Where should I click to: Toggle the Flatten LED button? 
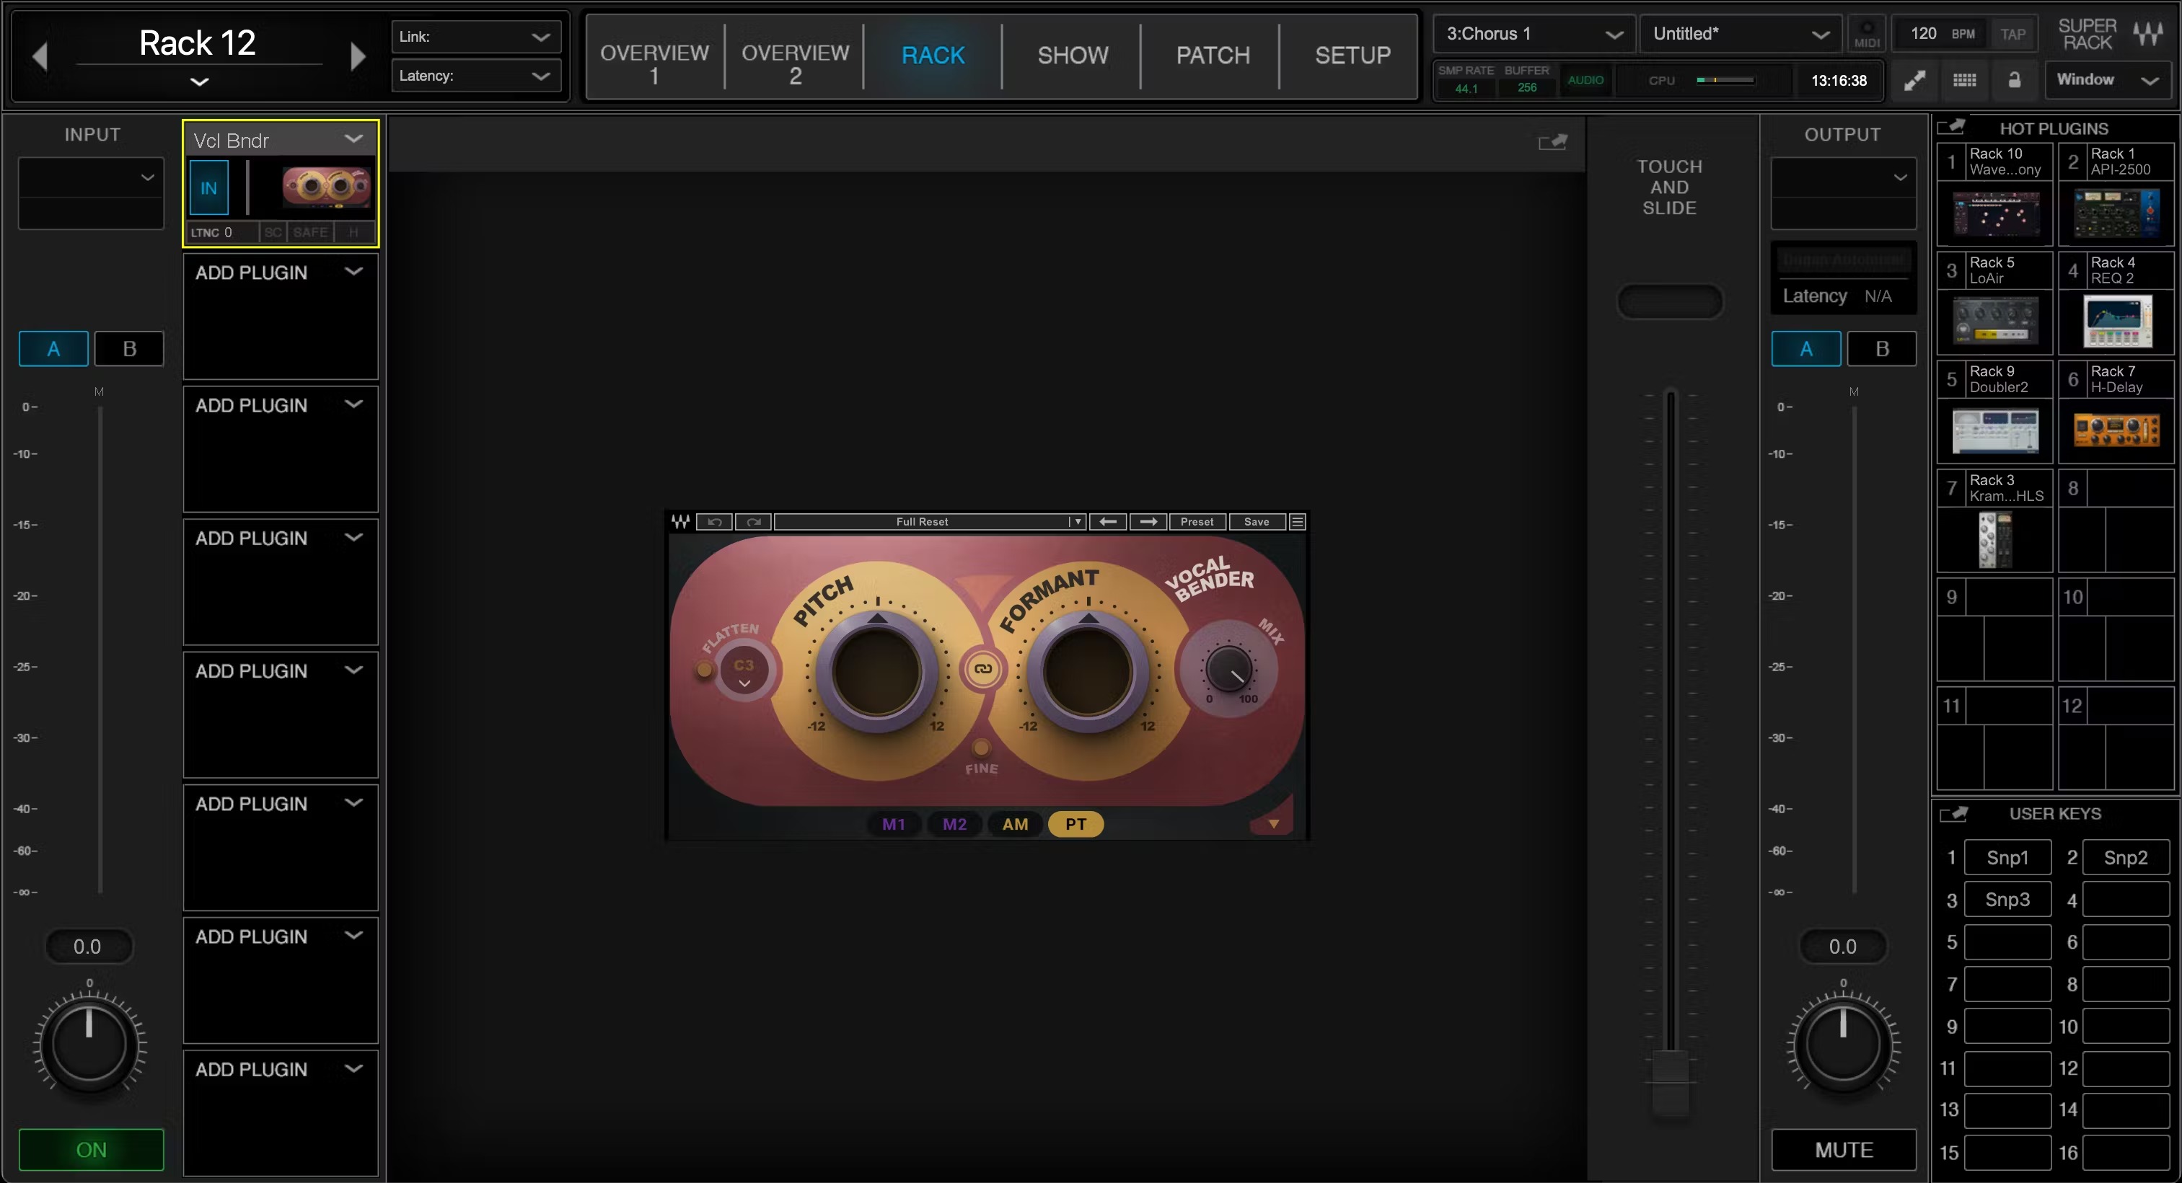coord(704,670)
